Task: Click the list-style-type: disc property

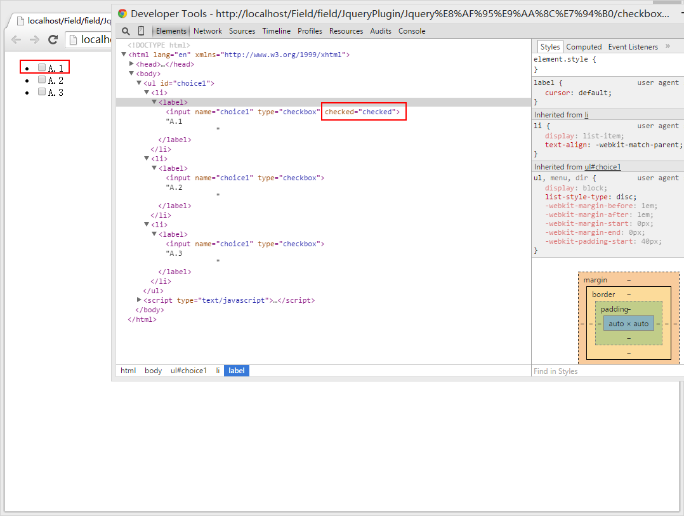Action: (591, 197)
